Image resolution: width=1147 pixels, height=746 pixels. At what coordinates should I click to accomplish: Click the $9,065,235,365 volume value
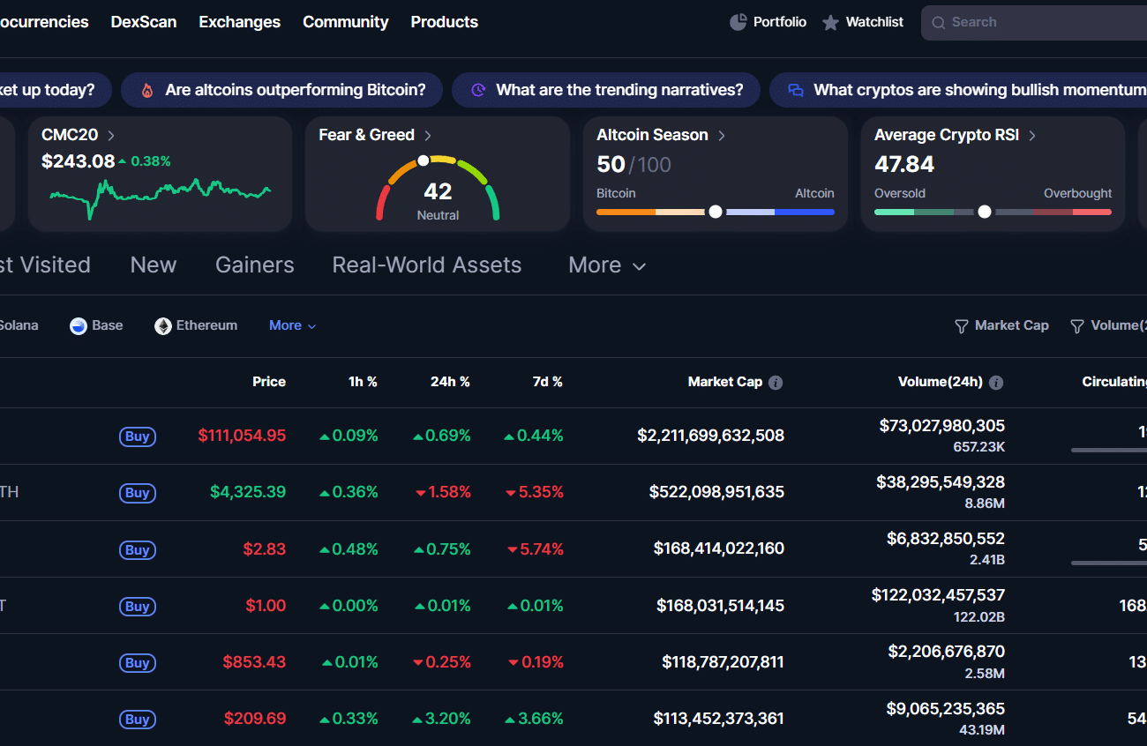946,709
